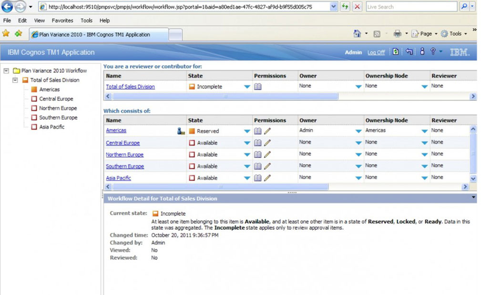Select the Plan Variance 2010 browser tab
Image resolution: width=491 pixels, height=295 pixels.
click(99, 34)
